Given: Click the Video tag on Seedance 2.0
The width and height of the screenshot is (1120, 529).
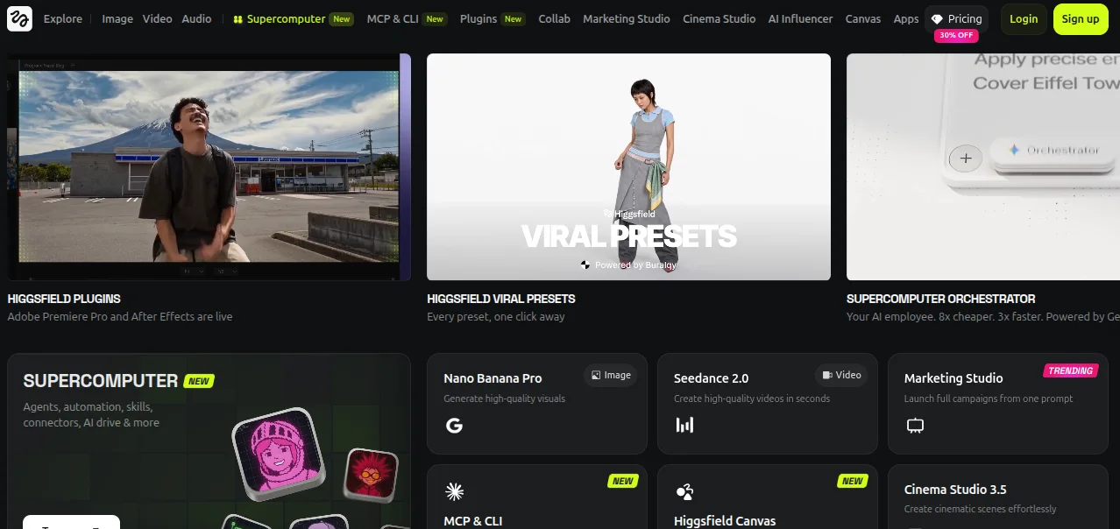Looking at the screenshot, I should [x=841, y=375].
